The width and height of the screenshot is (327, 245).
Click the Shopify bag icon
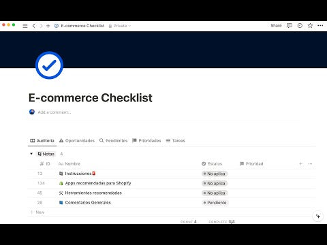point(61,183)
